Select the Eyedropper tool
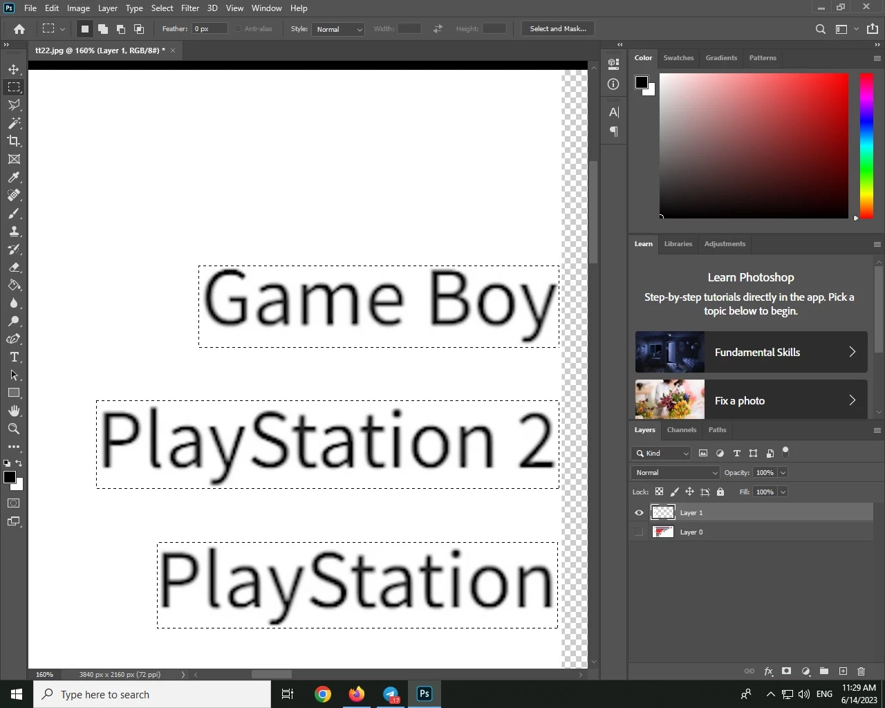885x708 pixels. (14, 177)
